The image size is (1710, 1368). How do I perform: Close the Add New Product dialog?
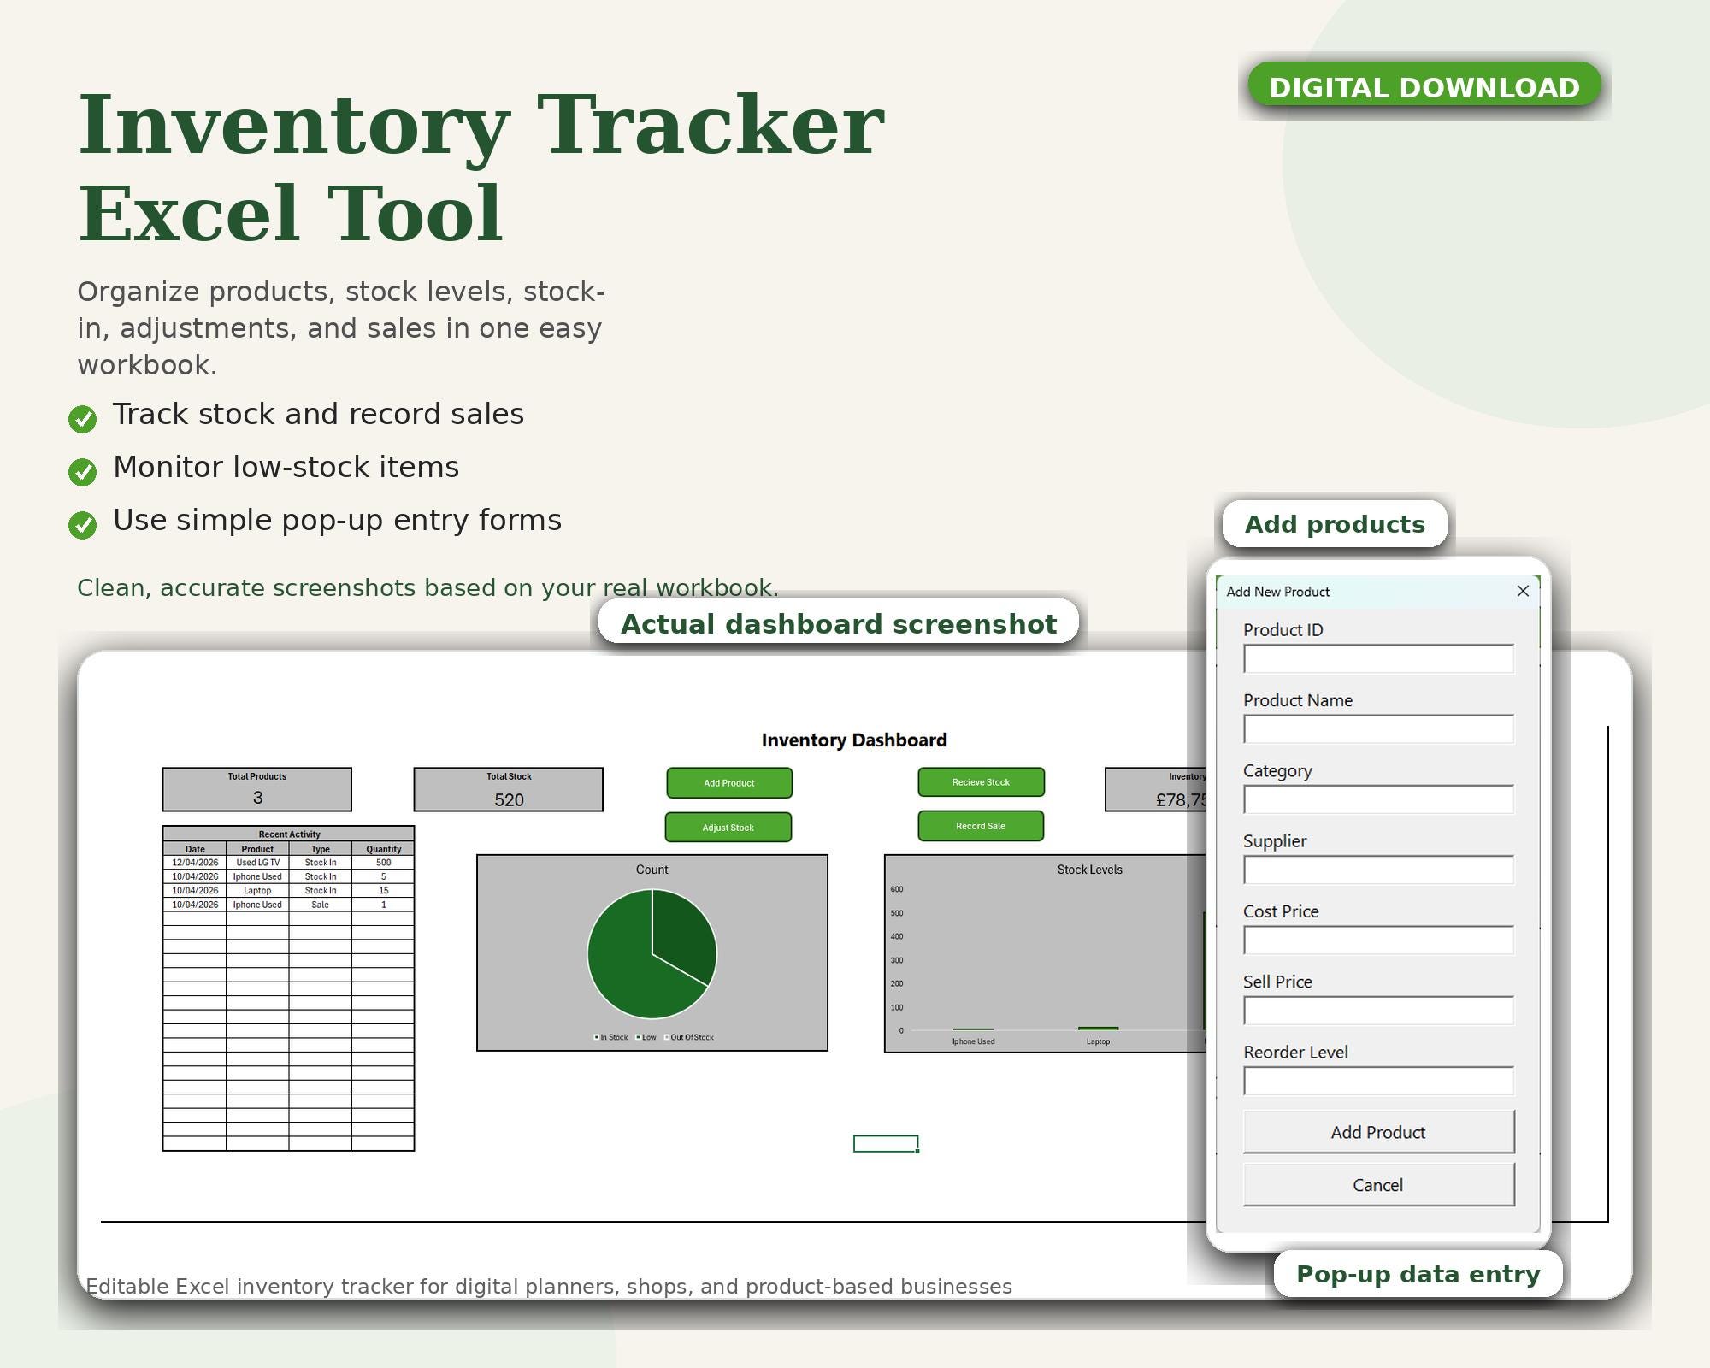click(x=1523, y=591)
